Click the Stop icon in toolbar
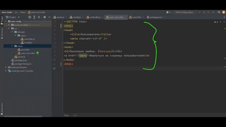 click(213, 12)
